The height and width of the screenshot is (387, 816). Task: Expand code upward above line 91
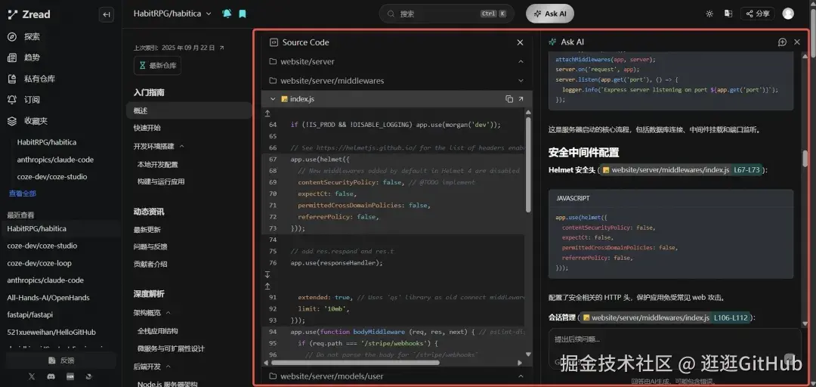click(267, 286)
